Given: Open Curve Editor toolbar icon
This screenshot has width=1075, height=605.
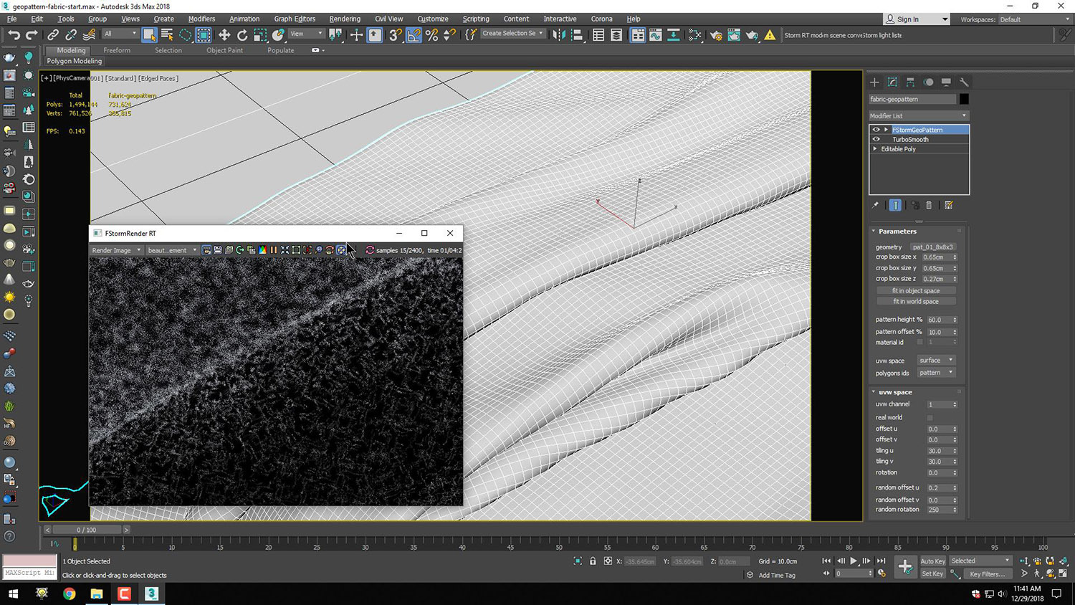Looking at the screenshot, I should pyautogui.click(x=656, y=34).
